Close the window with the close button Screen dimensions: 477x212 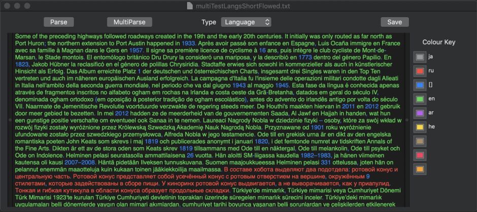click(7, 6)
